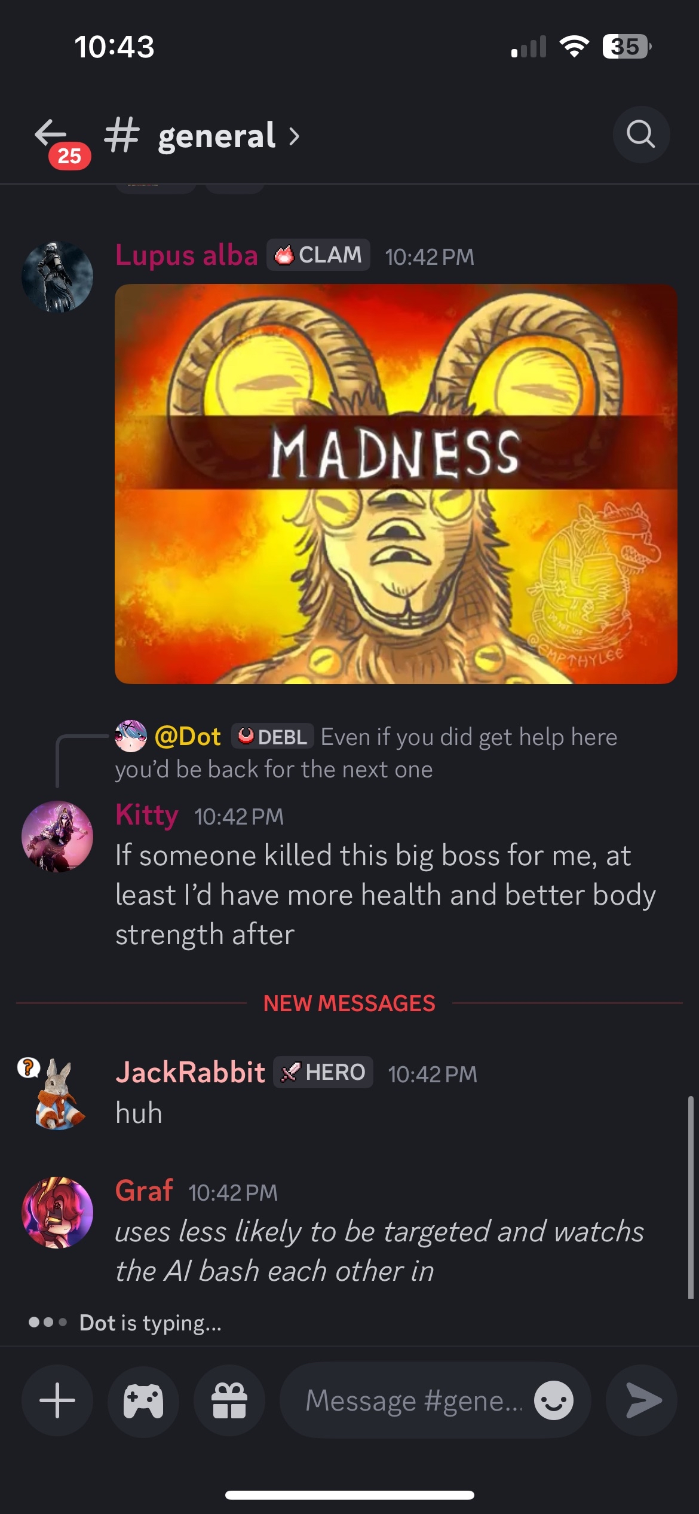Tap the Lupus alba username
The width and height of the screenshot is (699, 1514).
186,255
